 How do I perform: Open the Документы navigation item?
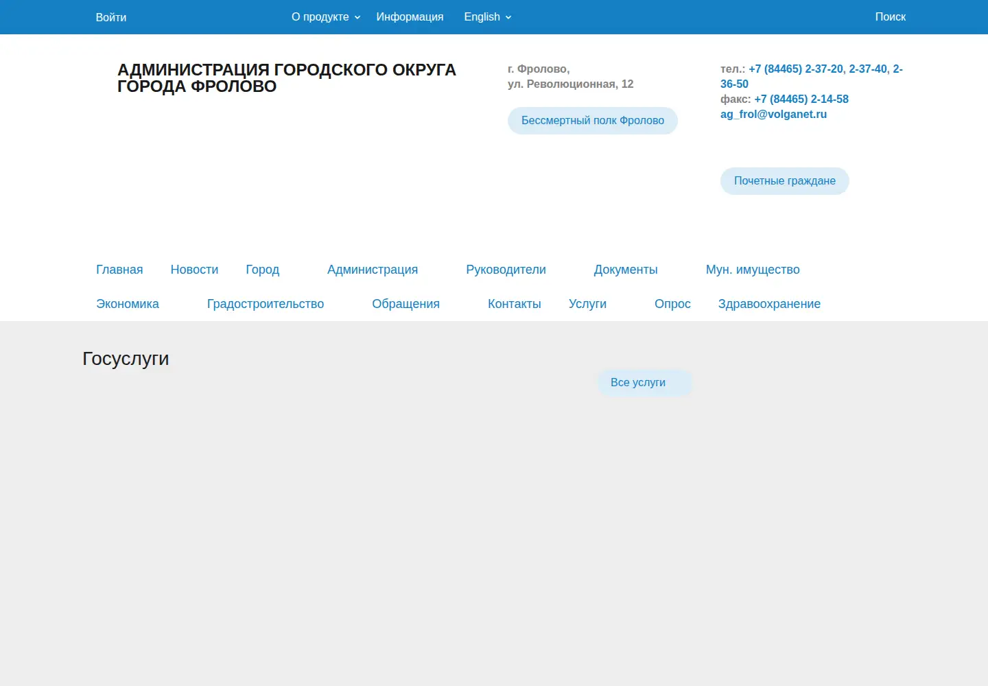(626, 270)
